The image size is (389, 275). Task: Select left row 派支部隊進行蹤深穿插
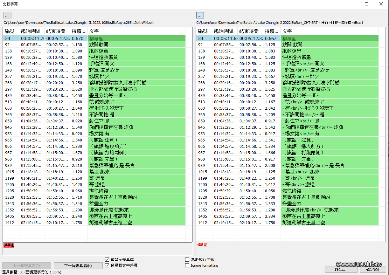coord(94,89)
